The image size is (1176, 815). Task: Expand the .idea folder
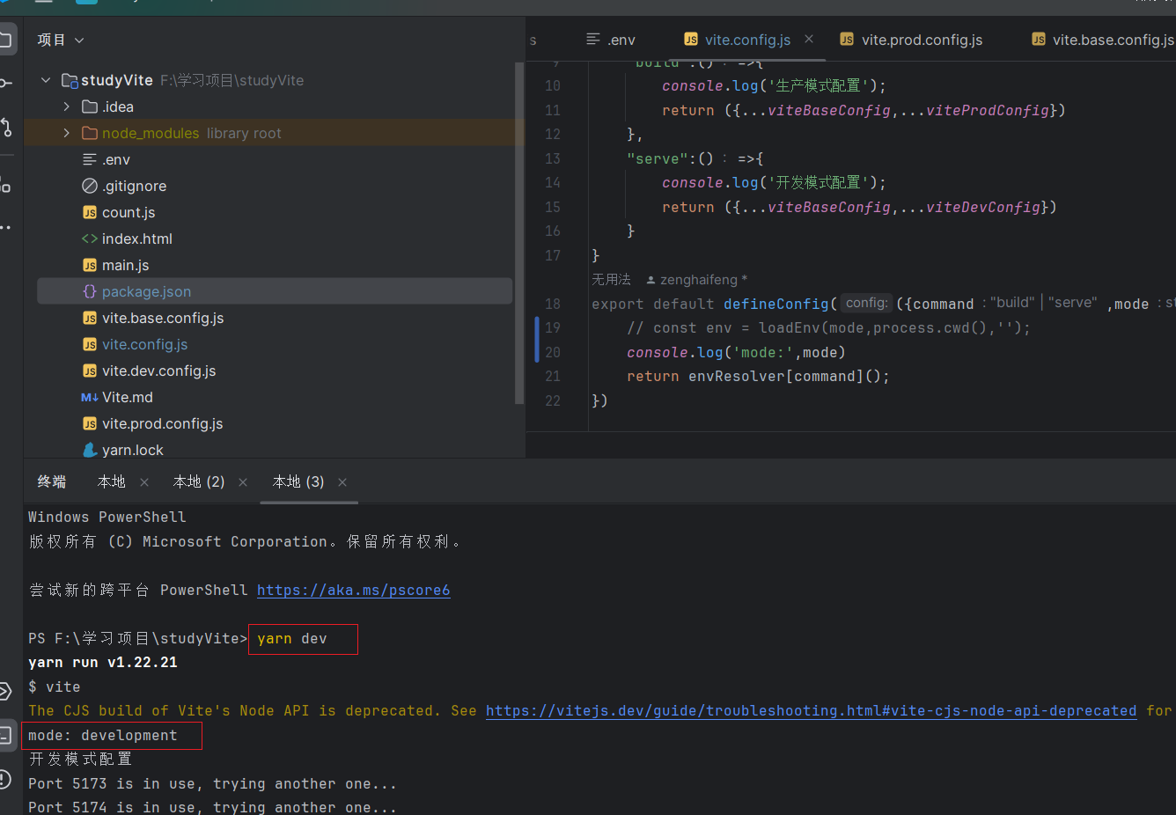pyautogui.click(x=66, y=106)
